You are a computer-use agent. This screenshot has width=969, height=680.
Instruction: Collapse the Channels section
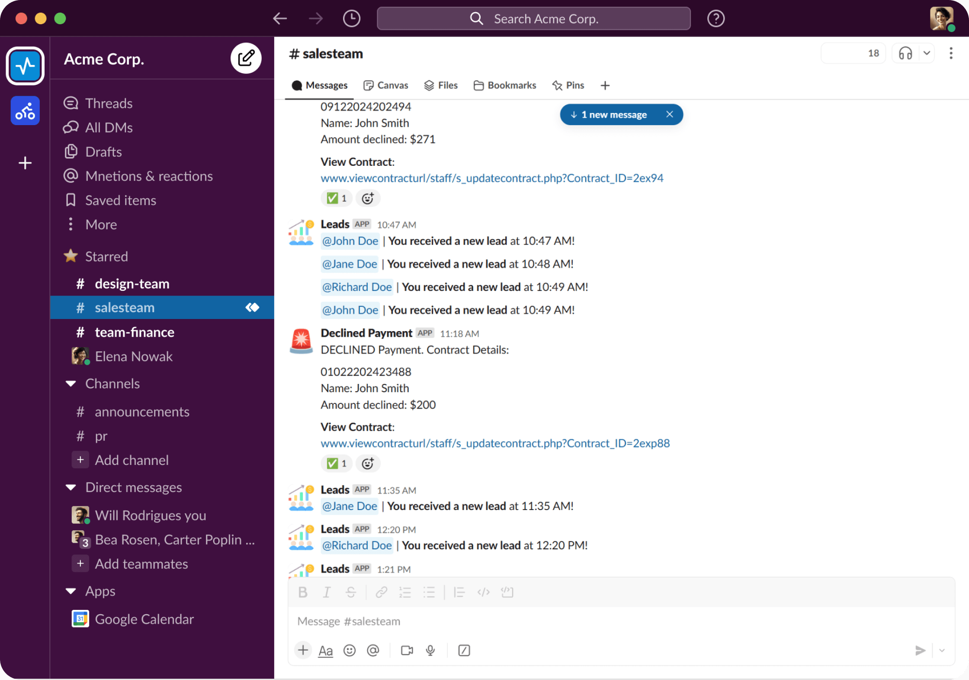(x=71, y=384)
